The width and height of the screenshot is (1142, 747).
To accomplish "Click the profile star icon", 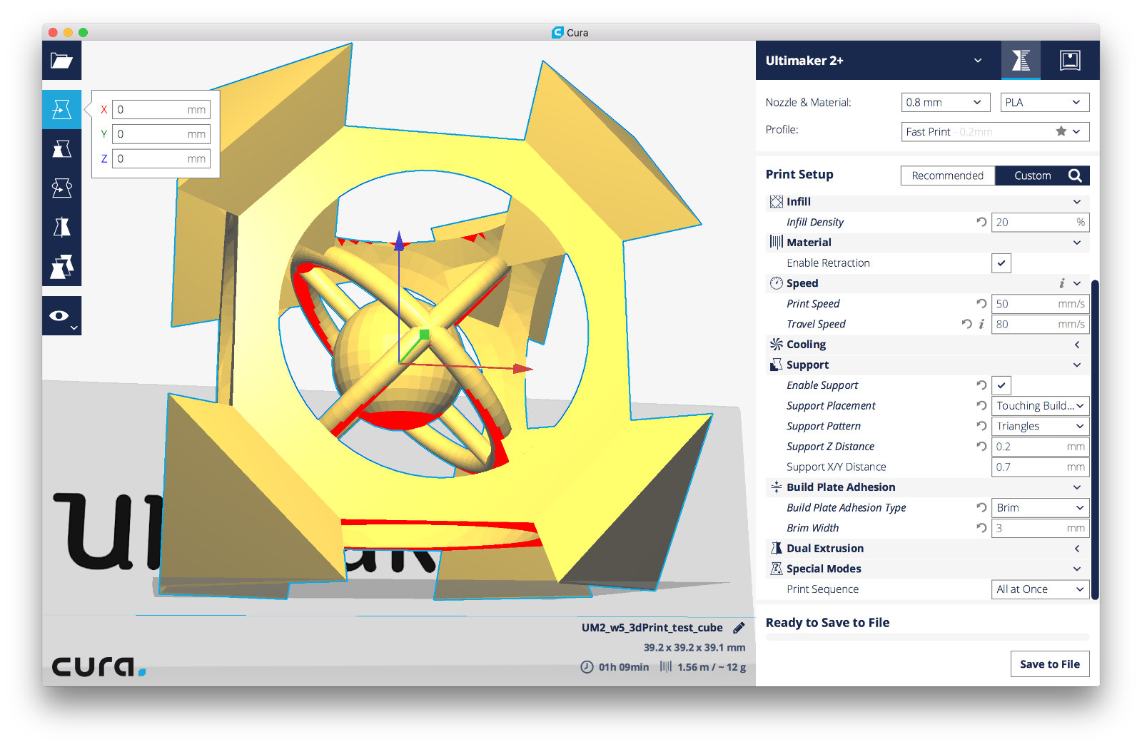I will 1061,131.
